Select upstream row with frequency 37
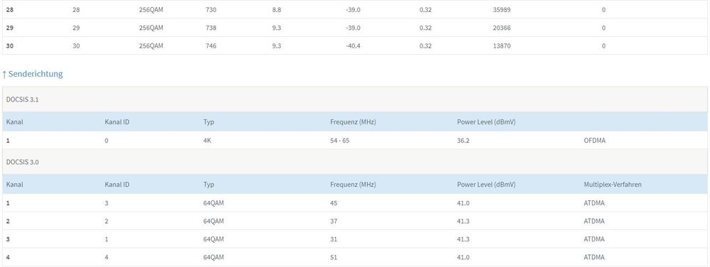Image resolution: width=710 pixels, height=267 pixels. click(355, 221)
